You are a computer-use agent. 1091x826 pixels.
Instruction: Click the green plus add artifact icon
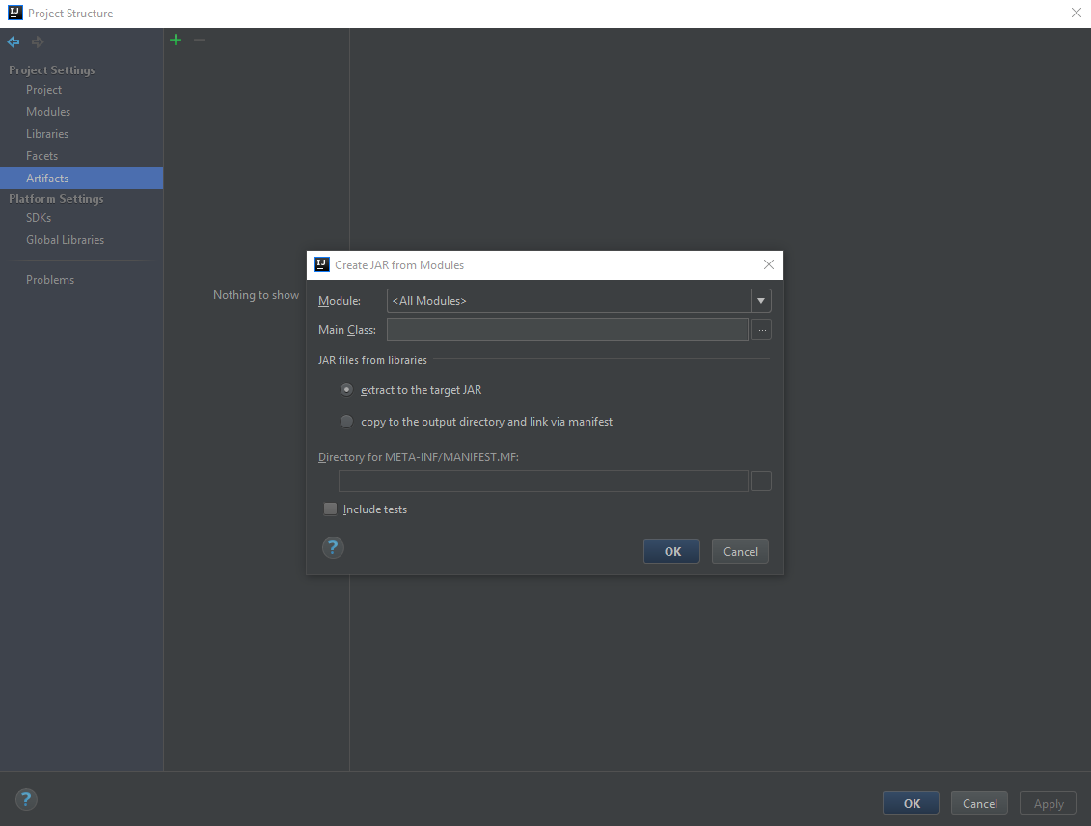tap(176, 40)
